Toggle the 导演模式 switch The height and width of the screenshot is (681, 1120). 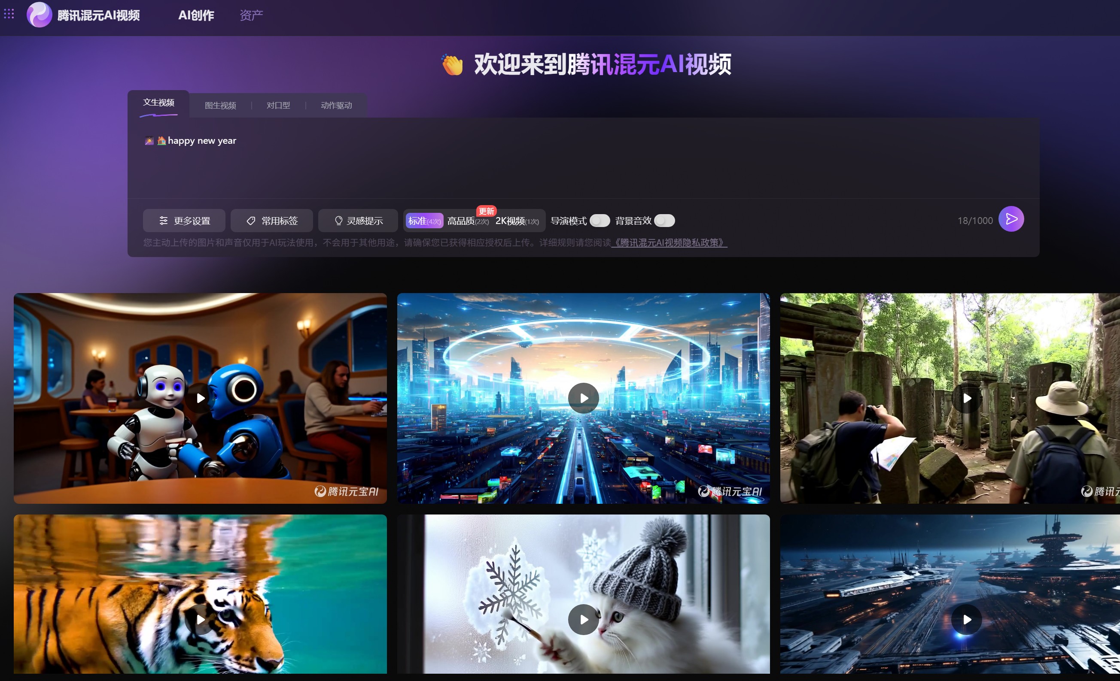click(600, 221)
